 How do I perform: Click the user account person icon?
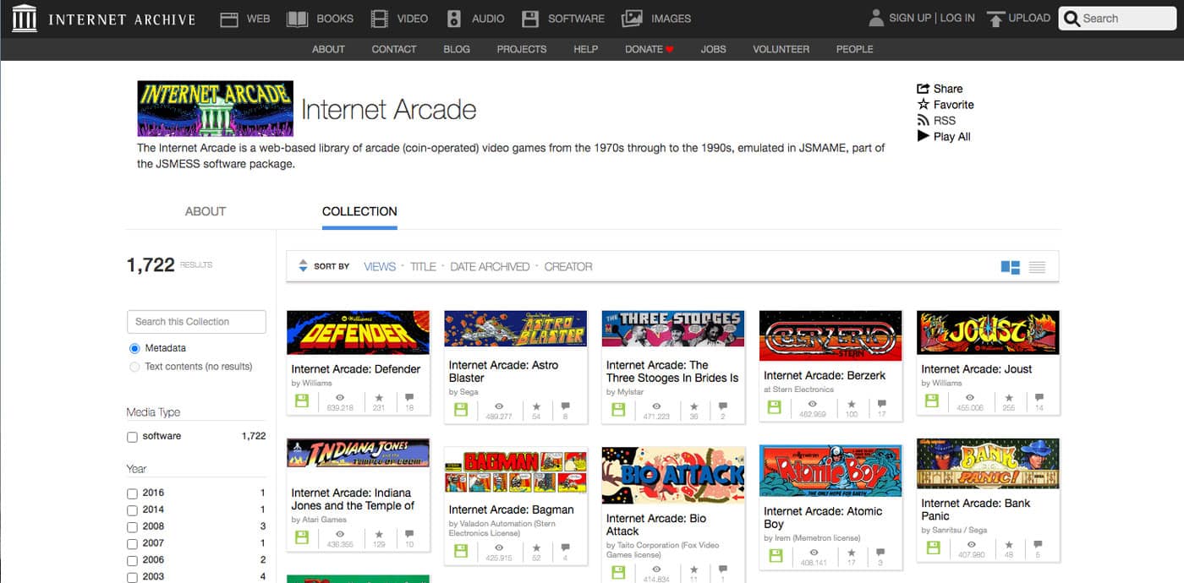click(x=876, y=18)
